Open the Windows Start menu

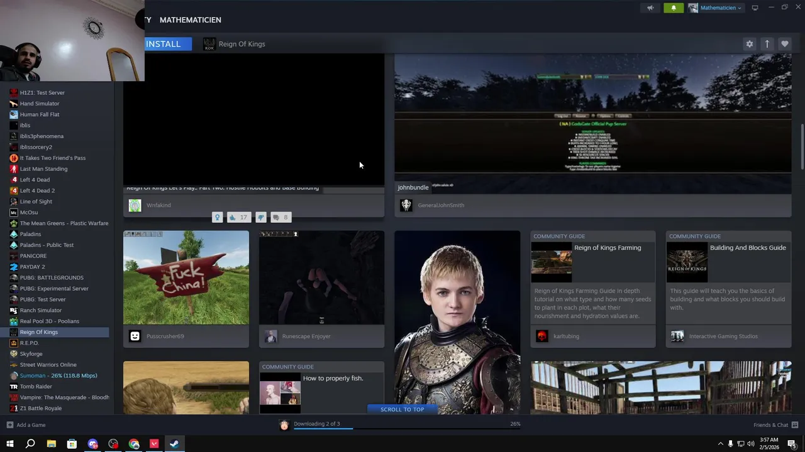[9, 444]
